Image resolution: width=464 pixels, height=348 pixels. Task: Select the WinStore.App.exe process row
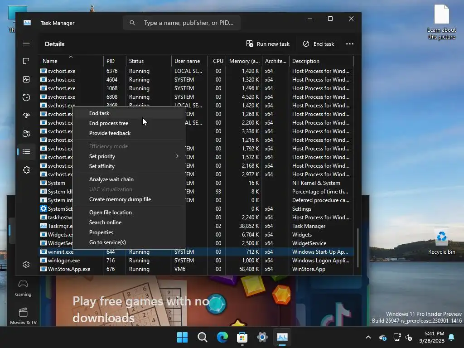coord(196,269)
